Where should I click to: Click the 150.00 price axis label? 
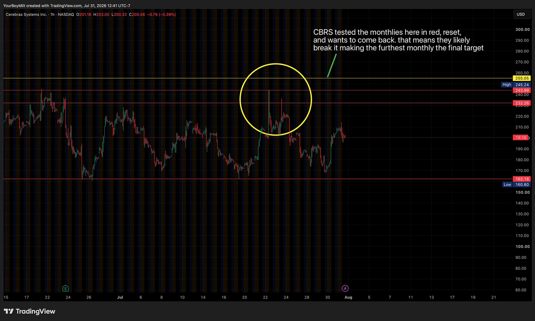tap(523, 192)
